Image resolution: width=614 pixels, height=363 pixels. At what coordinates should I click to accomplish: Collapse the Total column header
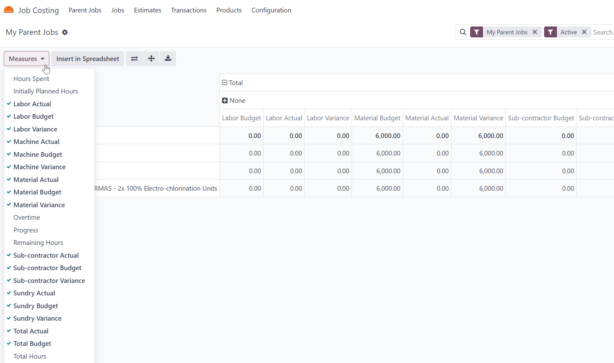pos(232,83)
